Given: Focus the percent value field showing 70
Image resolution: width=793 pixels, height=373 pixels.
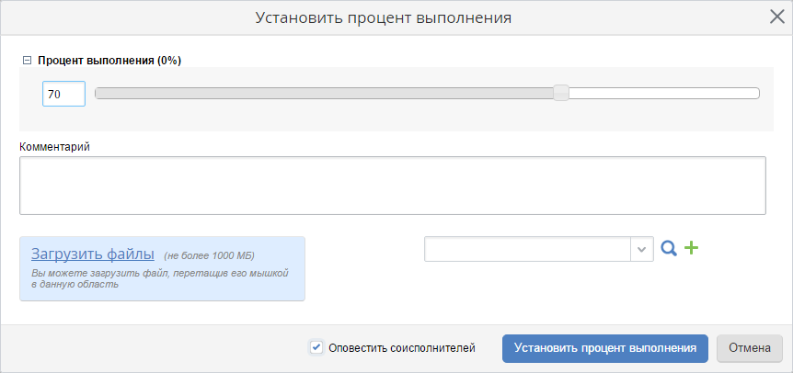Looking at the screenshot, I should [x=63, y=94].
